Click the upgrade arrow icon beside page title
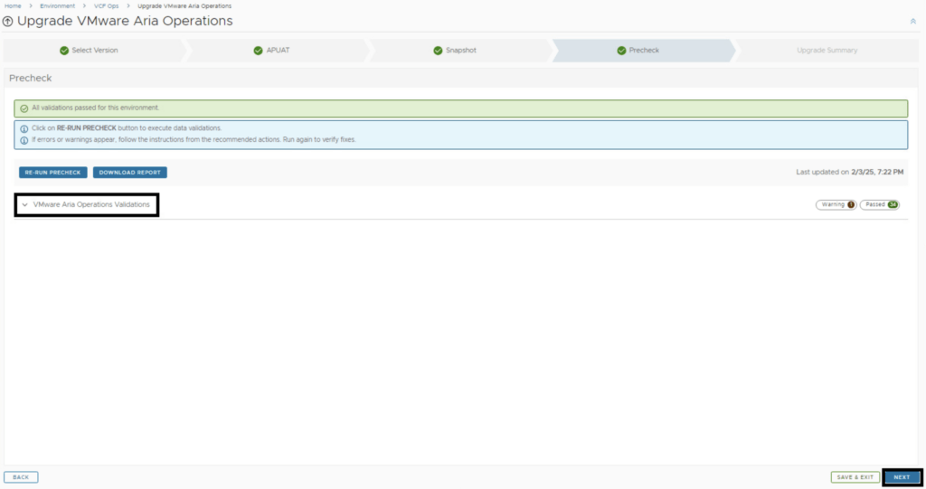Viewport: 926px width, 489px height. click(x=8, y=22)
